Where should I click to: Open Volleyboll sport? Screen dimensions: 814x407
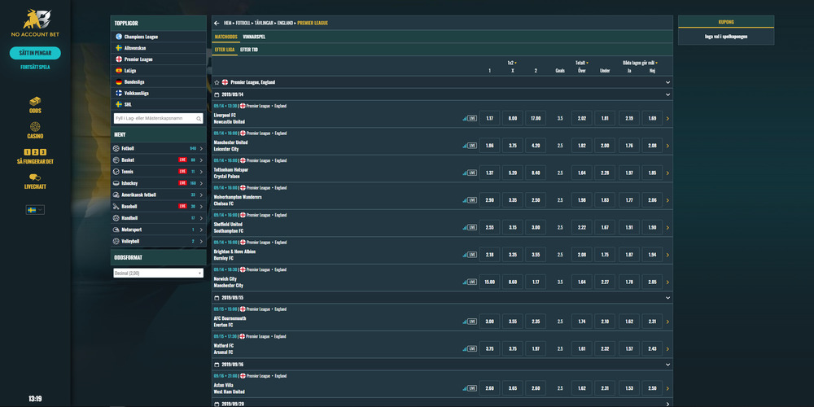tap(159, 242)
